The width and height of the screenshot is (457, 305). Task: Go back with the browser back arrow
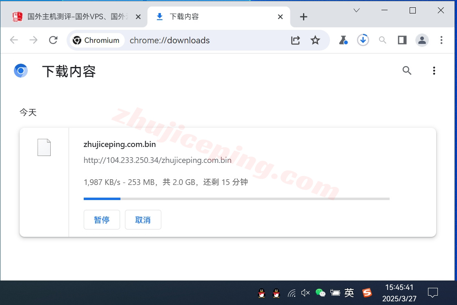pyautogui.click(x=14, y=40)
